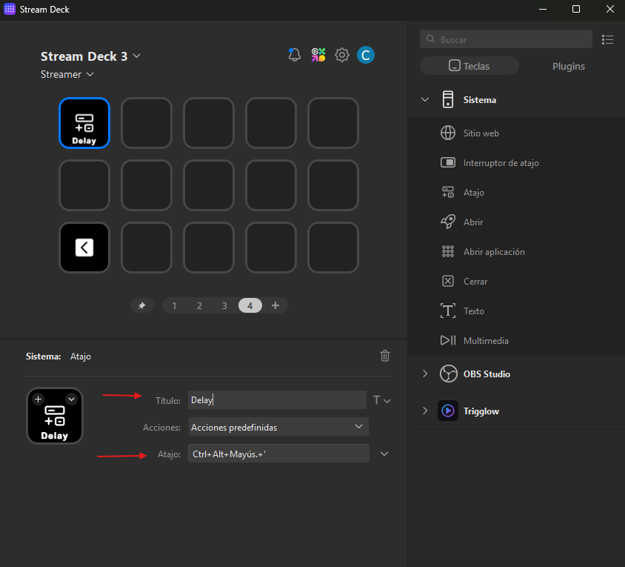
Task: Open the Acciones predefinidas dropdown
Action: tap(278, 427)
